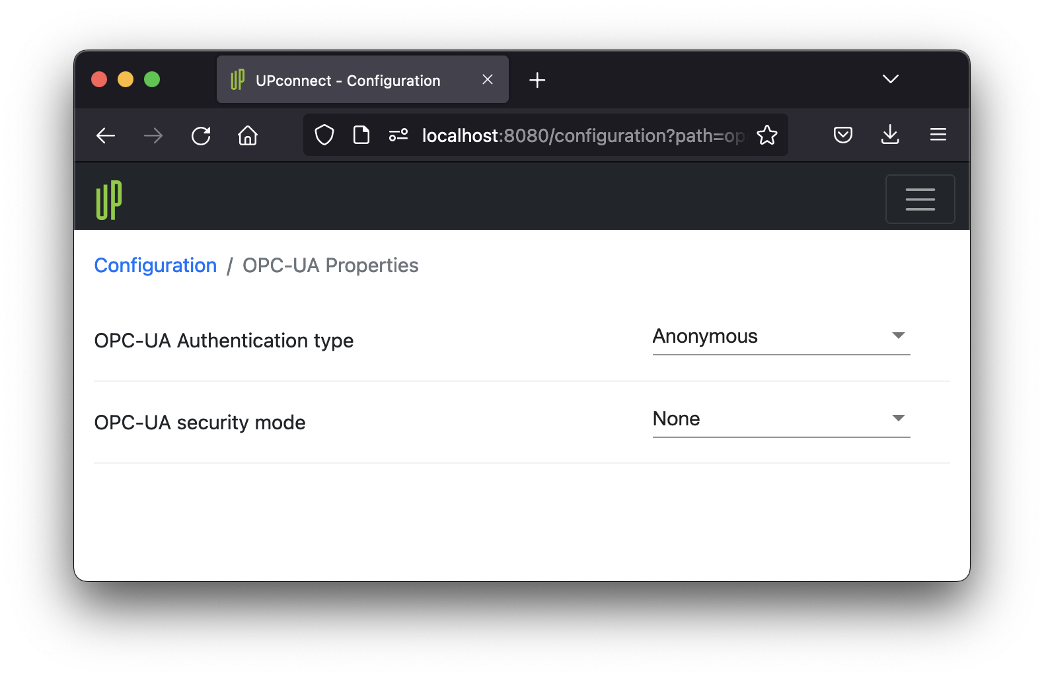Expand the OPC-UA Authentication type dropdown
This screenshot has width=1044, height=679.
coord(781,337)
